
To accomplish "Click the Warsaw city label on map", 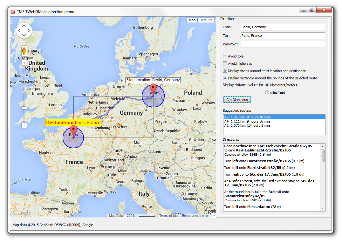I will tap(208, 103).
